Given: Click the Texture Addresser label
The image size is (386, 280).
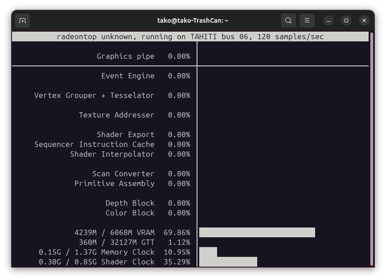Looking at the screenshot, I should (x=117, y=115).
